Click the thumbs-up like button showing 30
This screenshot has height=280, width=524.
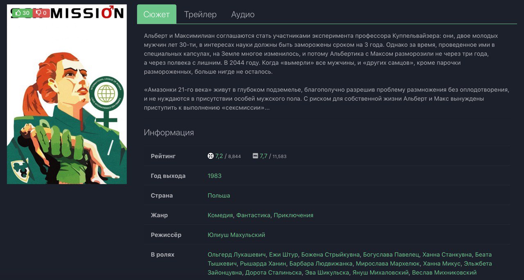pyautogui.click(x=22, y=13)
